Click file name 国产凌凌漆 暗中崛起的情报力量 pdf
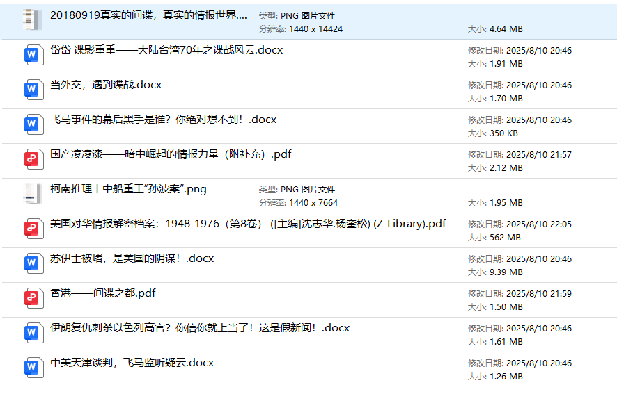The image size is (617, 394). pos(171,154)
